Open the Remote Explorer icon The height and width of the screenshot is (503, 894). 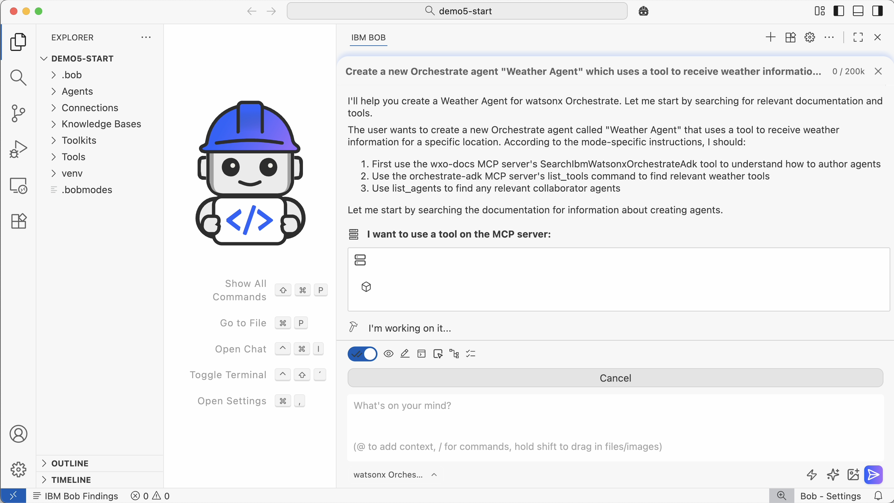point(18,185)
